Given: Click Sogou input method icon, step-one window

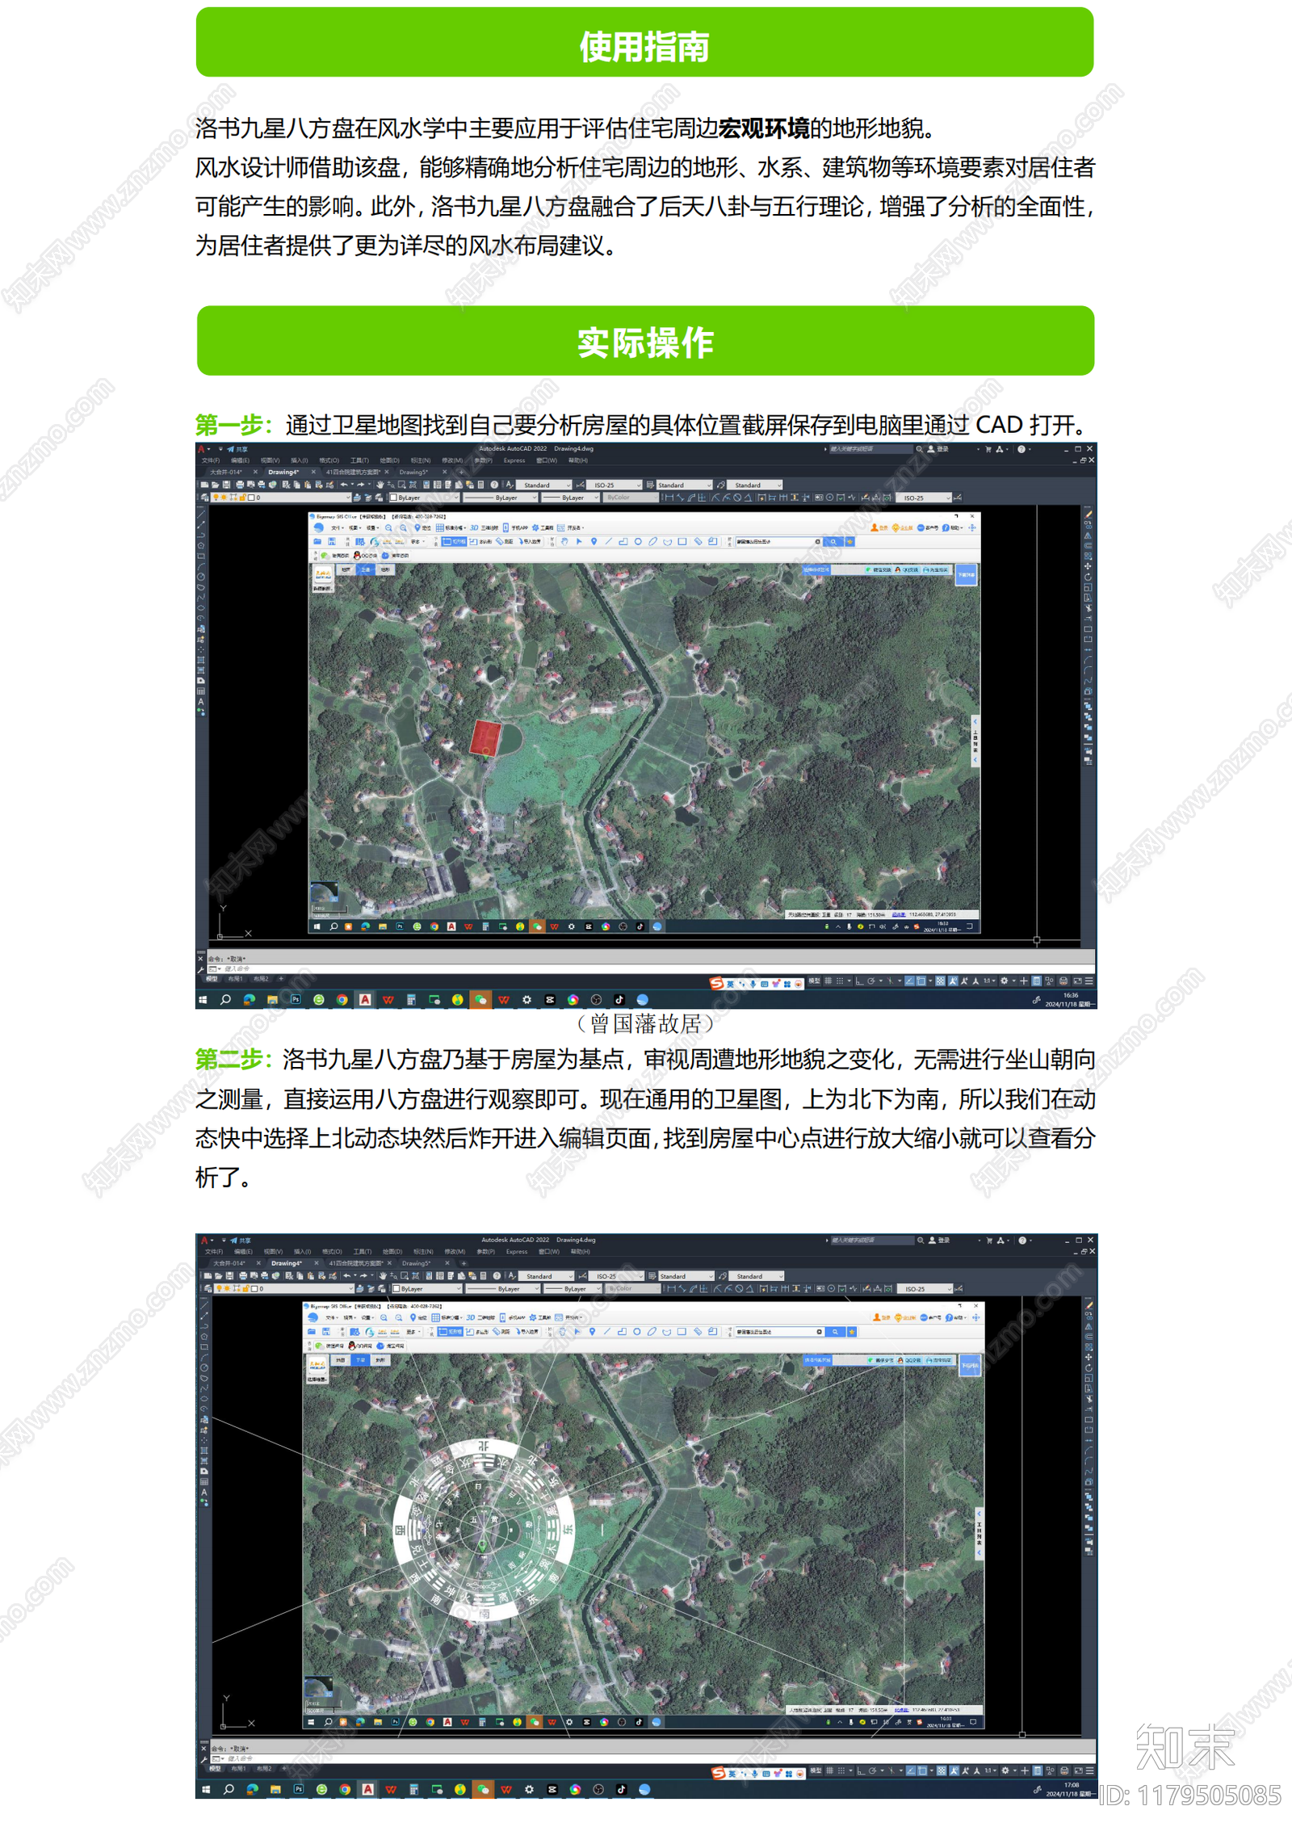Looking at the screenshot, I should [x=716, y=983].
